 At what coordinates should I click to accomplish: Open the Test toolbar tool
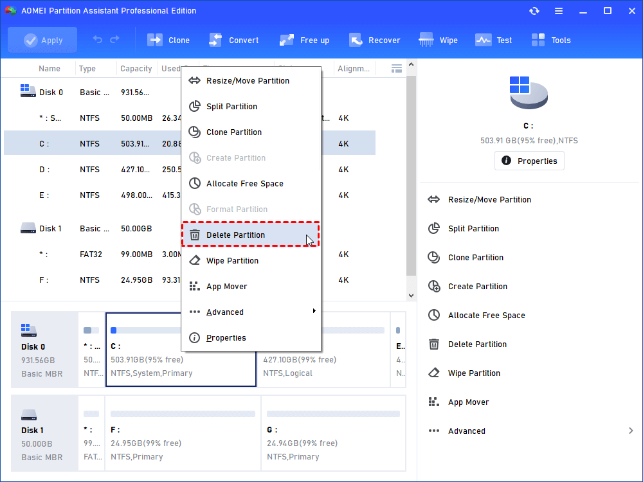(x=493, y=40)
